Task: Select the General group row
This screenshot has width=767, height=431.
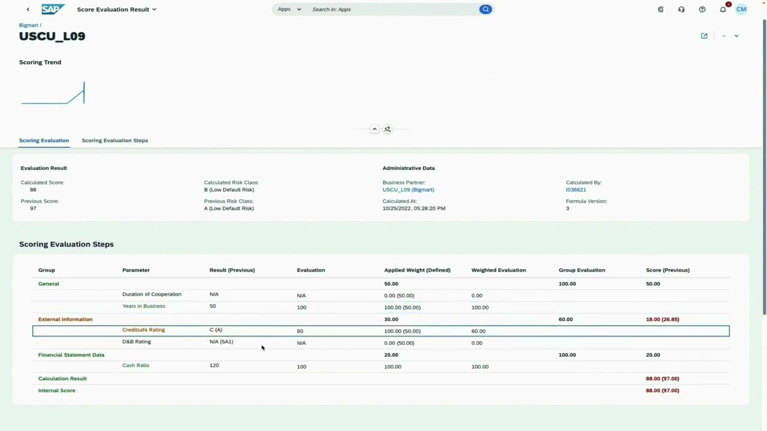Action: 381,284
